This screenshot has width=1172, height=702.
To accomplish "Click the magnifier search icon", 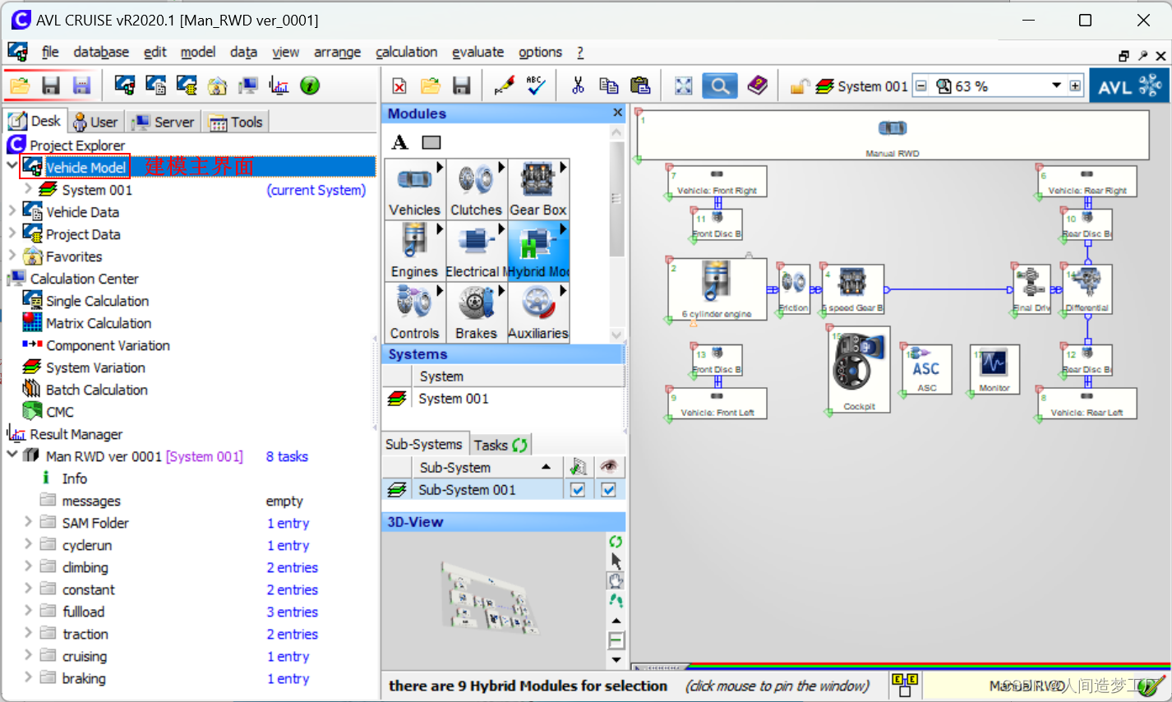I will pyautogui.click(x=719, y=85).
